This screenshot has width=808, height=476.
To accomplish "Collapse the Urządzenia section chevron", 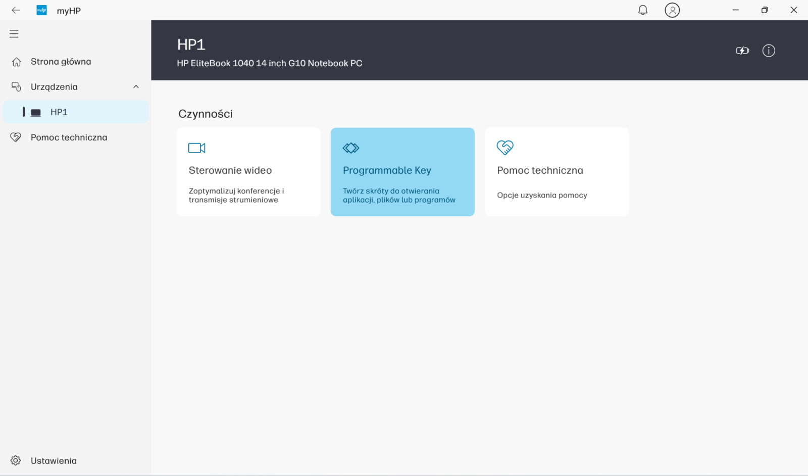I will point(136,87).
